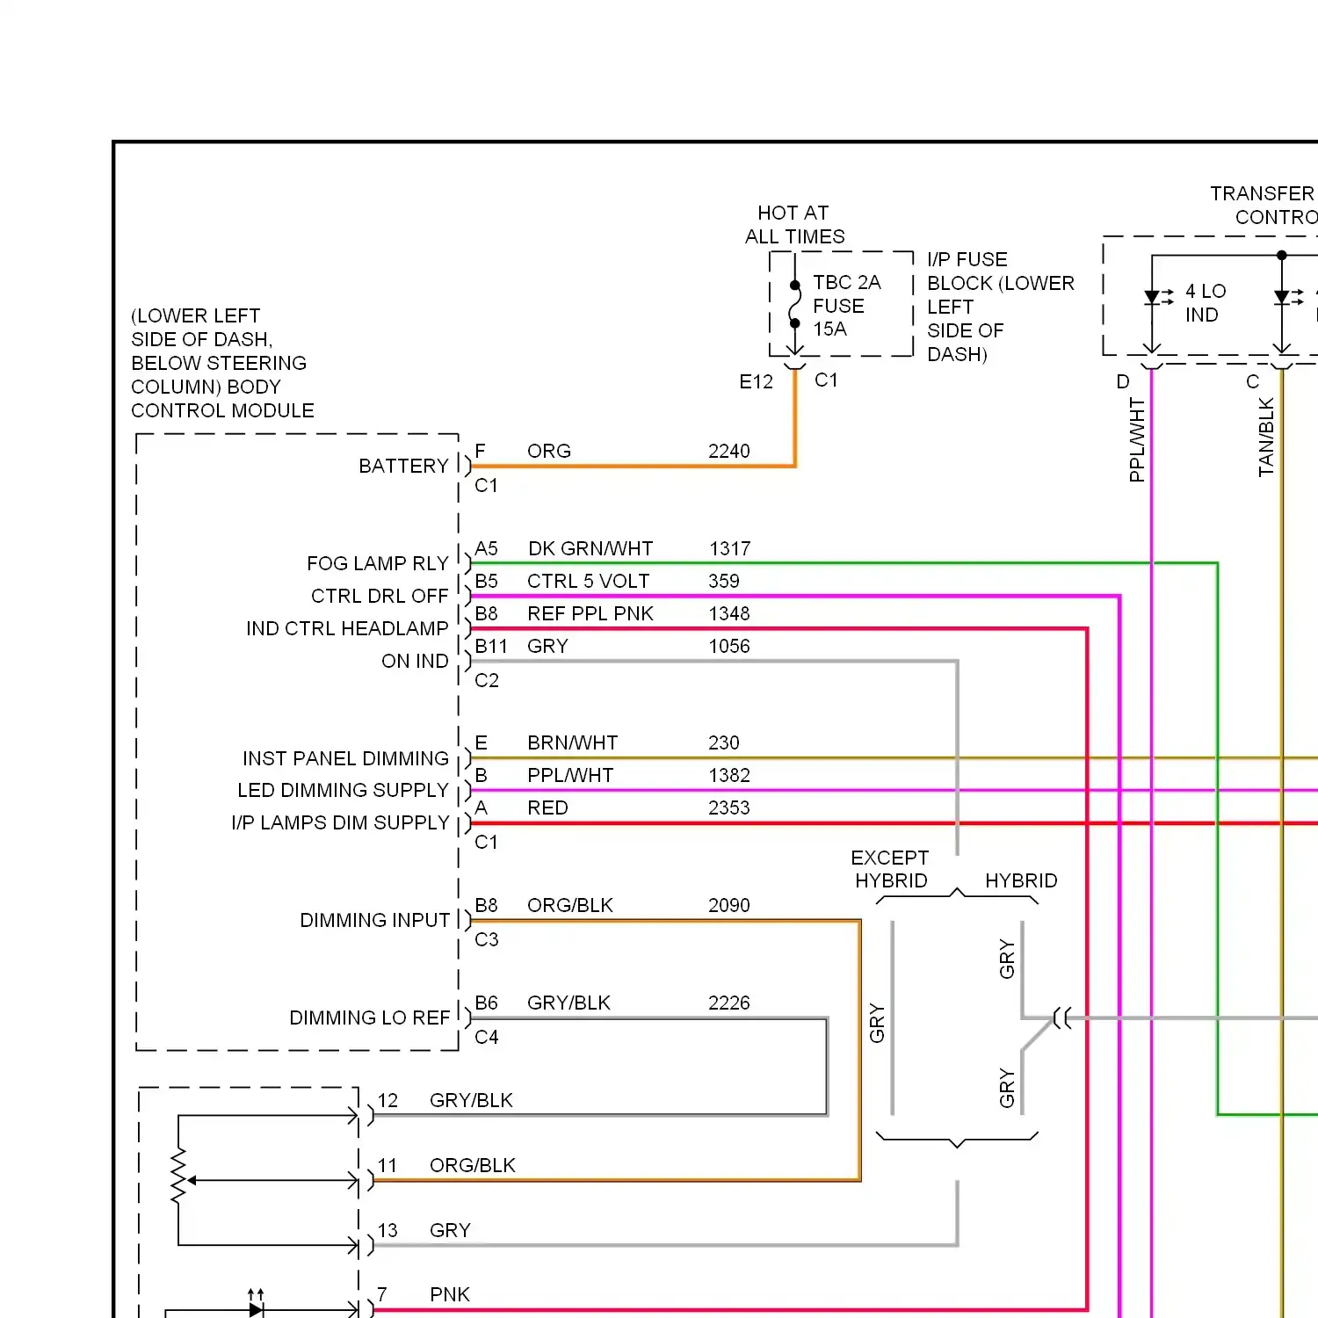Select circuit number 1056

(x=729, y=646)
